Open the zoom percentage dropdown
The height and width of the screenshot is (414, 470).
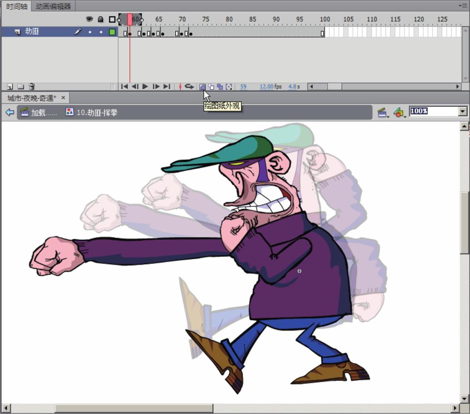463,112
